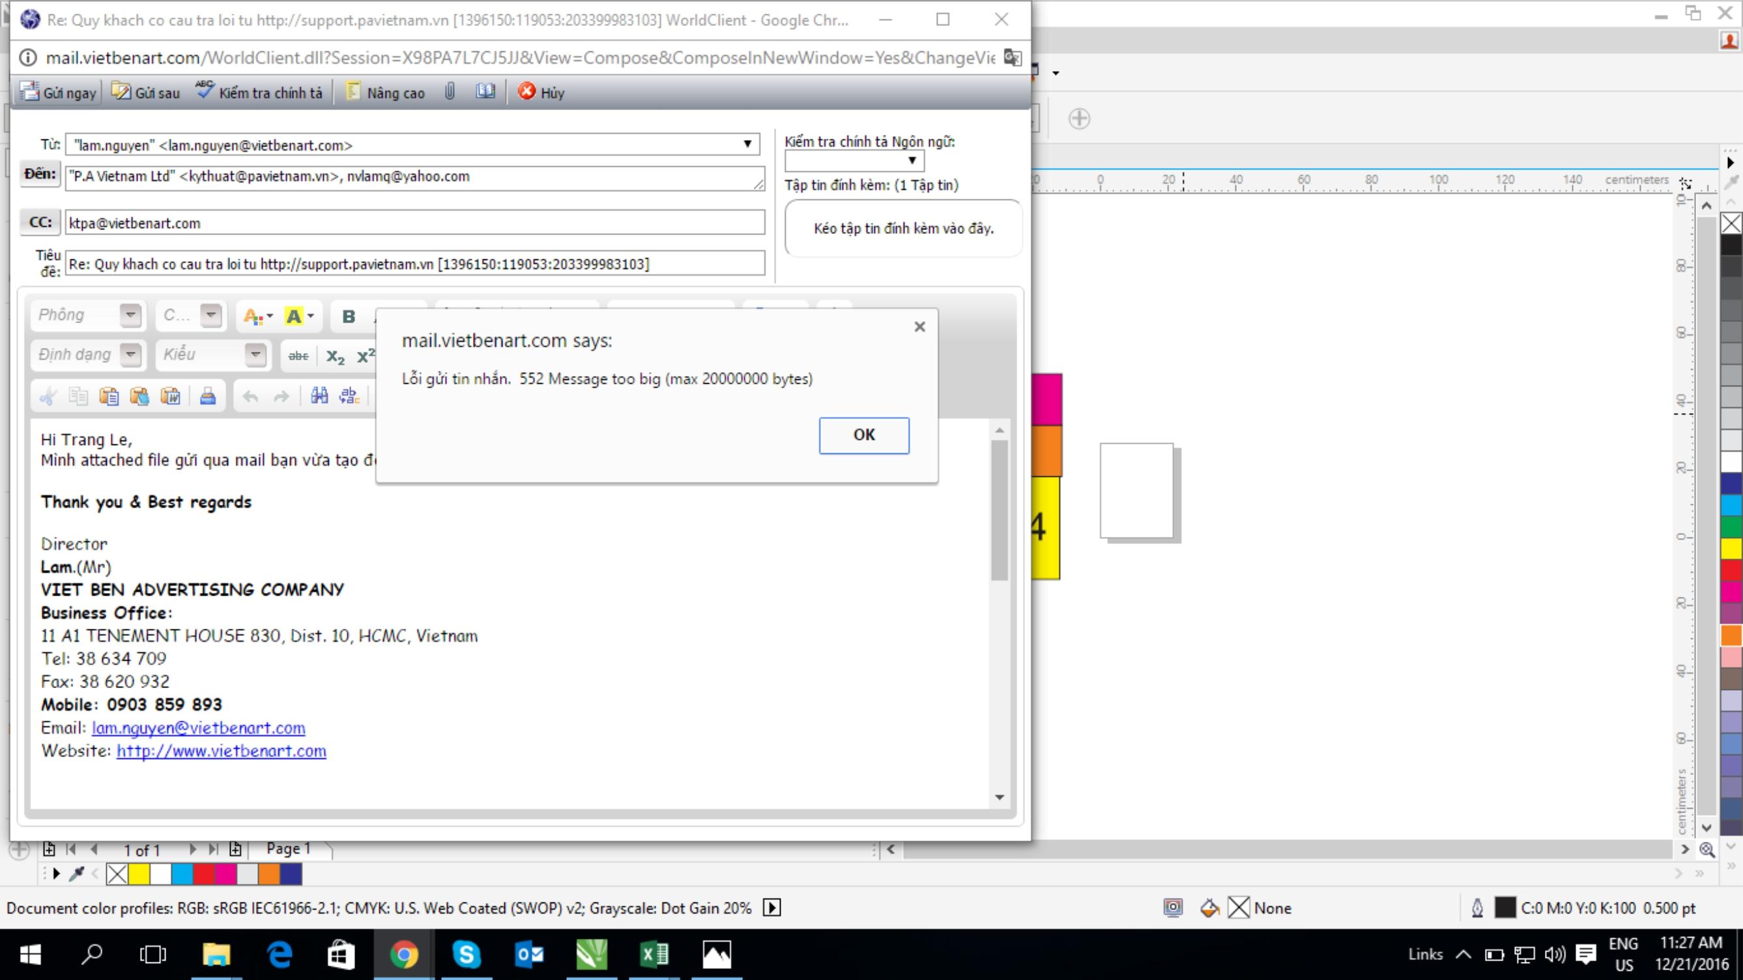The width and height of the screenshot is (1743, 980).
Task: Click the CorelDRAW tab plus button
Action: pyautogui.click(x=1079, y=119)
